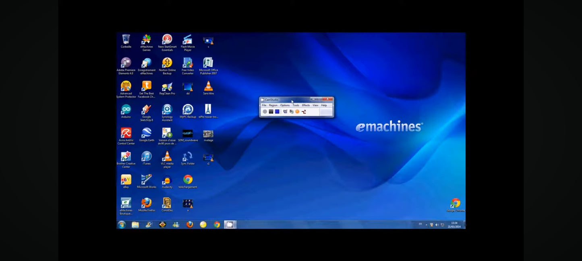Open the Region dropdown menu
This screenshot has height=261, width=582.
[273, 105]
